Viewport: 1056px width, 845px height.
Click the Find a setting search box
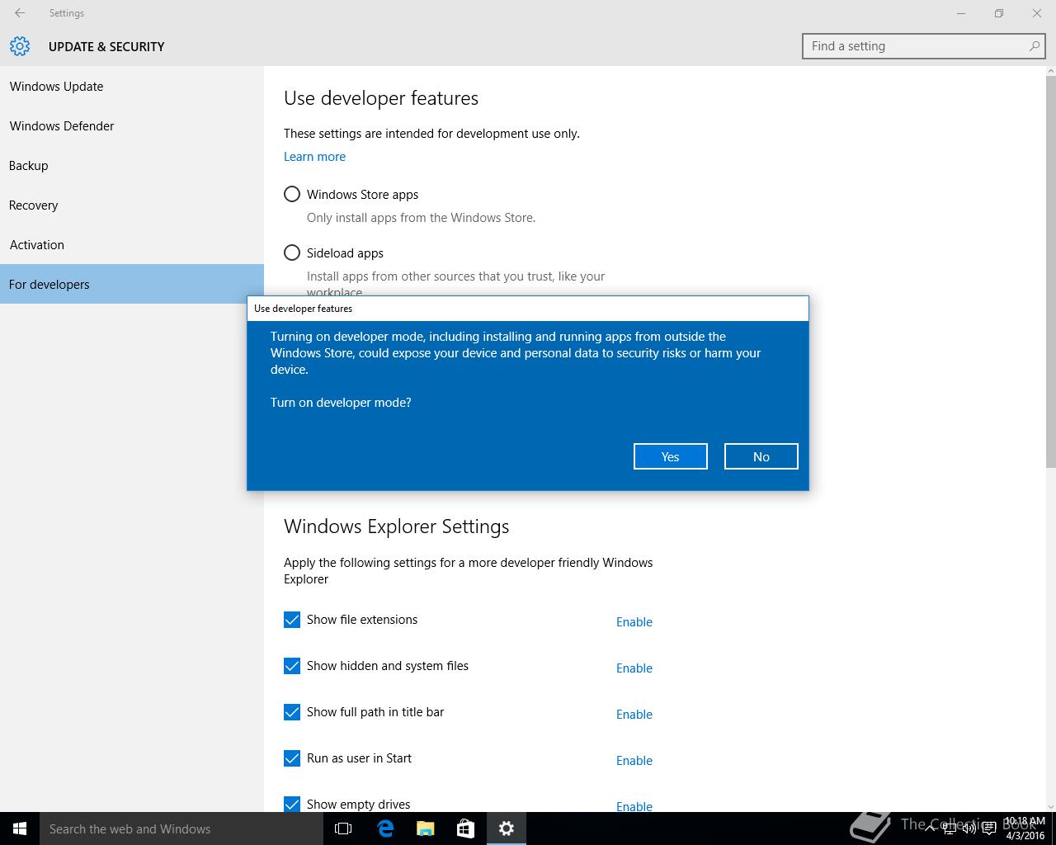tap(924, 46)
